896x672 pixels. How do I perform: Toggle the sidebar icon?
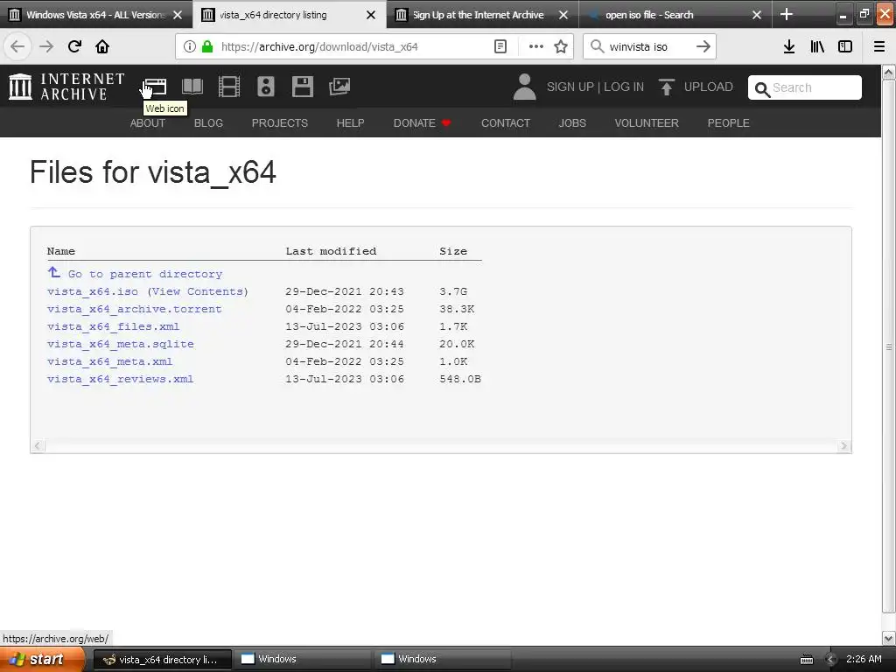click(x=845, y=46)
